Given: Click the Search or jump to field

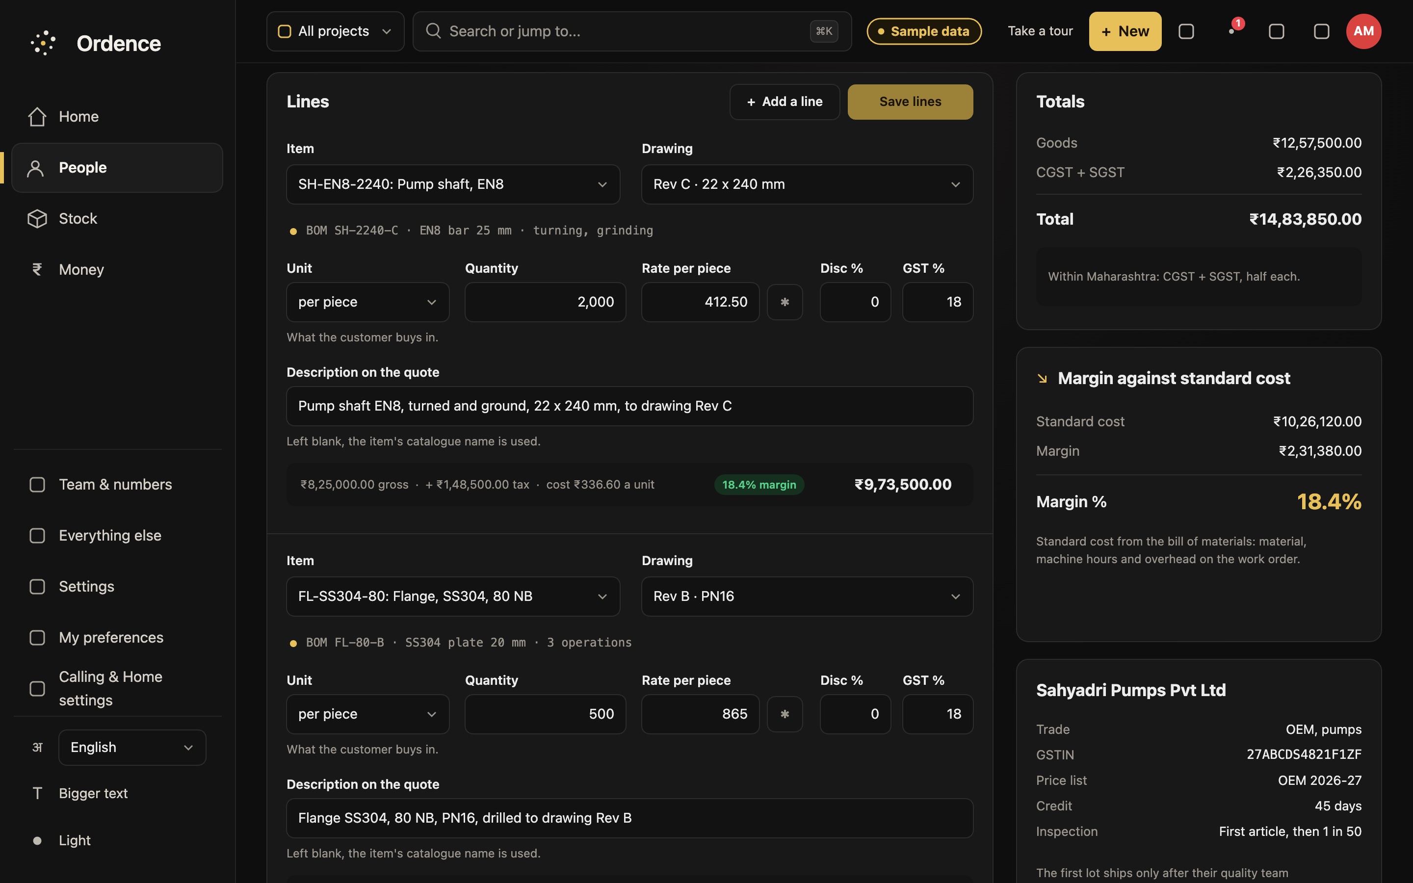Looking at the screenshot, I should 632,31.
